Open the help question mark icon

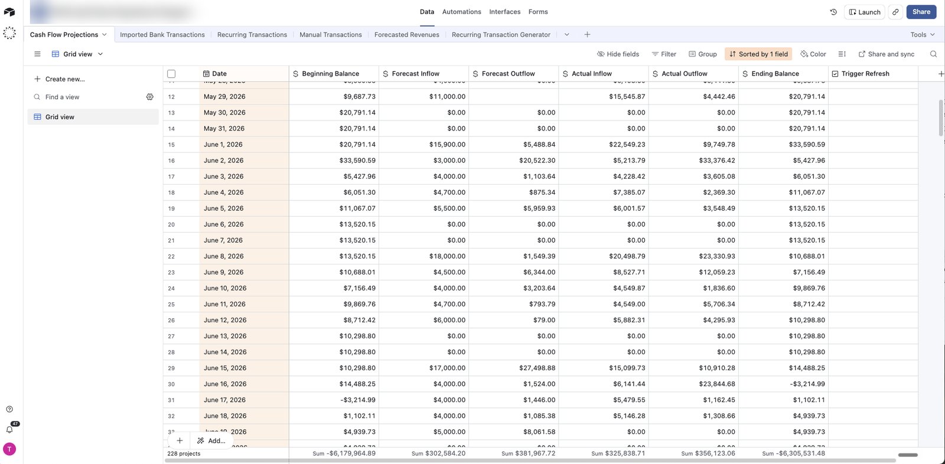[x=9, y=409]
